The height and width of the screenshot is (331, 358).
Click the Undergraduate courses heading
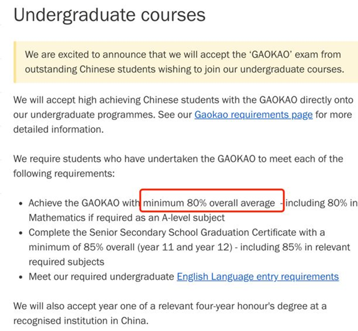pyautogui.click(x=109, y=15)
